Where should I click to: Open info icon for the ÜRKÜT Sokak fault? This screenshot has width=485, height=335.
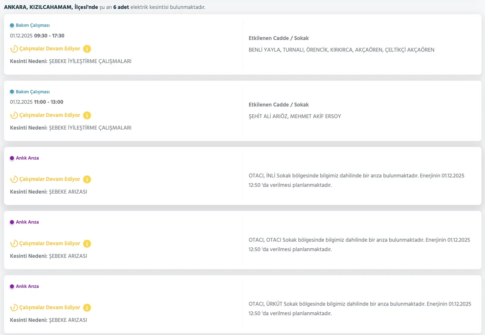coord(87,308)
